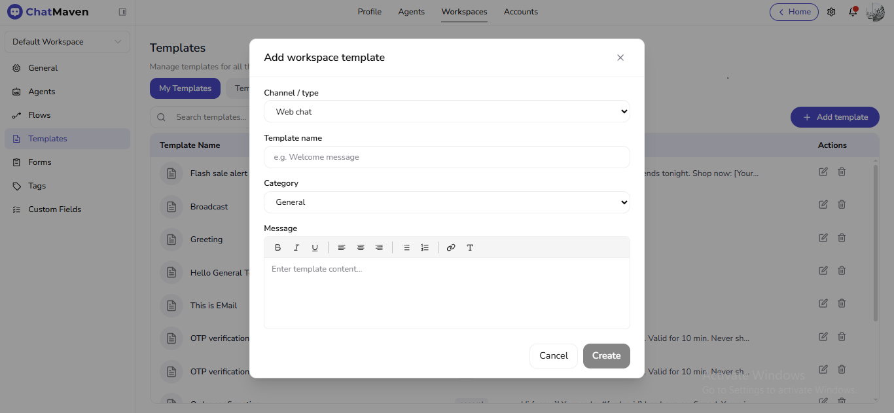Switch to the Workspaces navigation tab
894x413 pixels.
464,11
